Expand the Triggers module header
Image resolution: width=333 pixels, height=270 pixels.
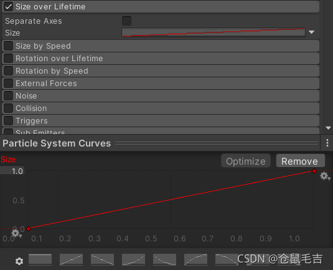[161, 121]
